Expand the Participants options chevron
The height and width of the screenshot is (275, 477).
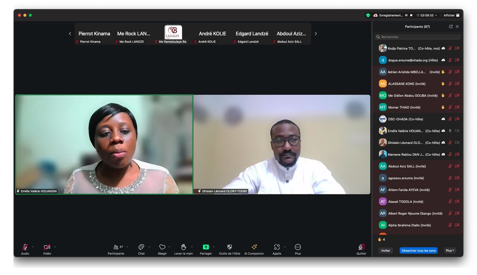(127, 247)
